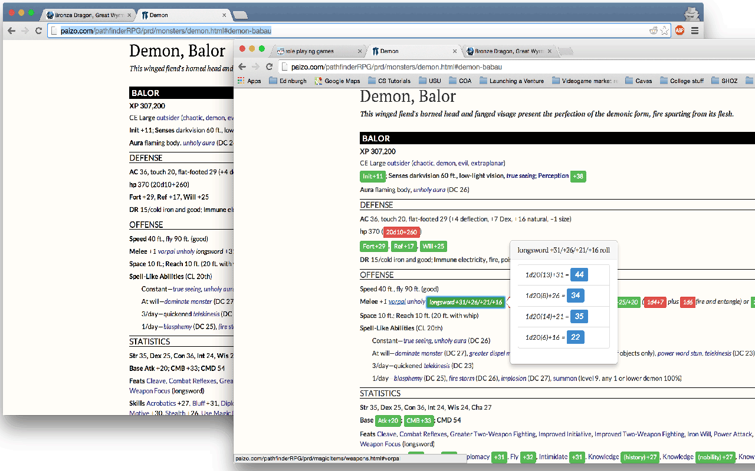
Task: Open College stuff bookmark folder
Action: pos(682,81)
